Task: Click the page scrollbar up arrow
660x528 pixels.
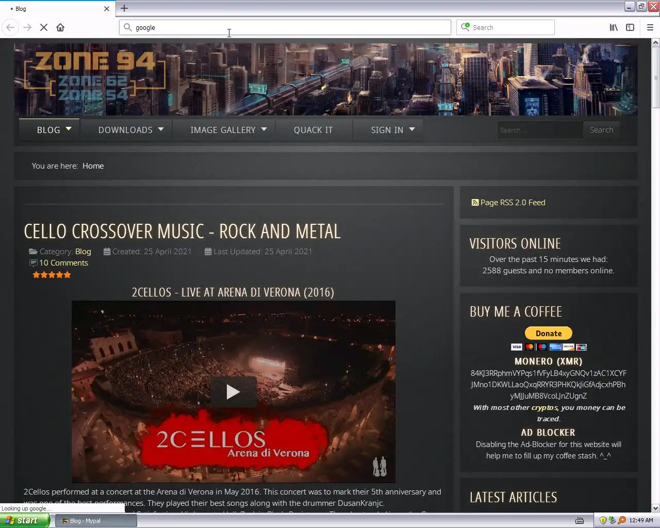Action: pos(655,43)
